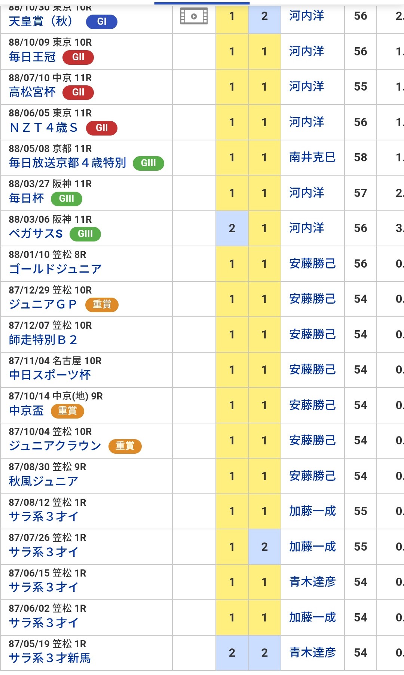Open the ゴールドジュニア race page
404x675 pixels.
tap(55, 269)
